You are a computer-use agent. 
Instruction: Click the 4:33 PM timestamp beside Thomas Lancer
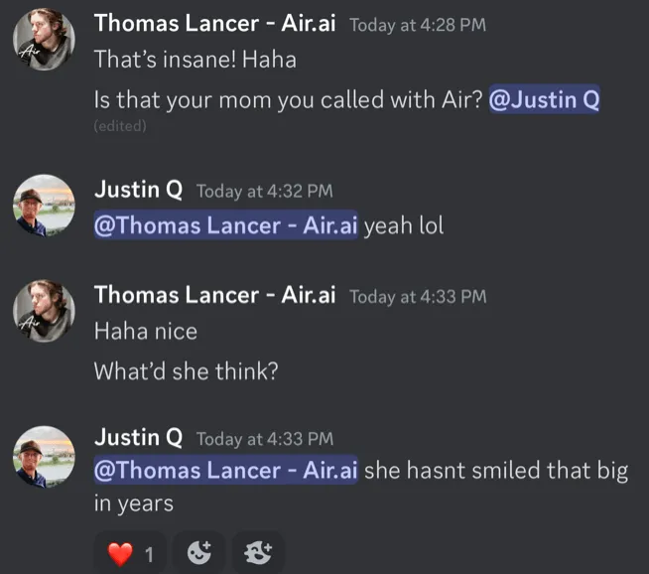click(x=418, y=296)
